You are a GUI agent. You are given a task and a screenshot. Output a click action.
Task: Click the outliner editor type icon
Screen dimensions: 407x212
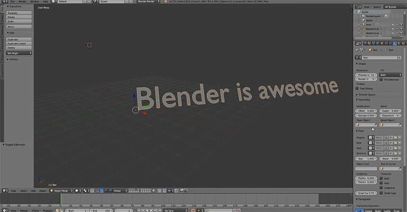coord(358,7)
